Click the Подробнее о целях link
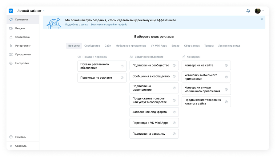 click(76, 25)
